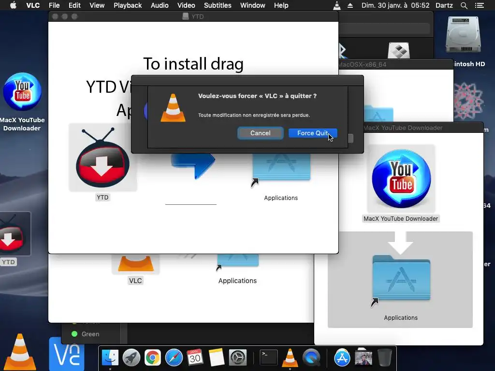Open the Edit menu
This screenshot has width=495, height=371.
point(74,5)
